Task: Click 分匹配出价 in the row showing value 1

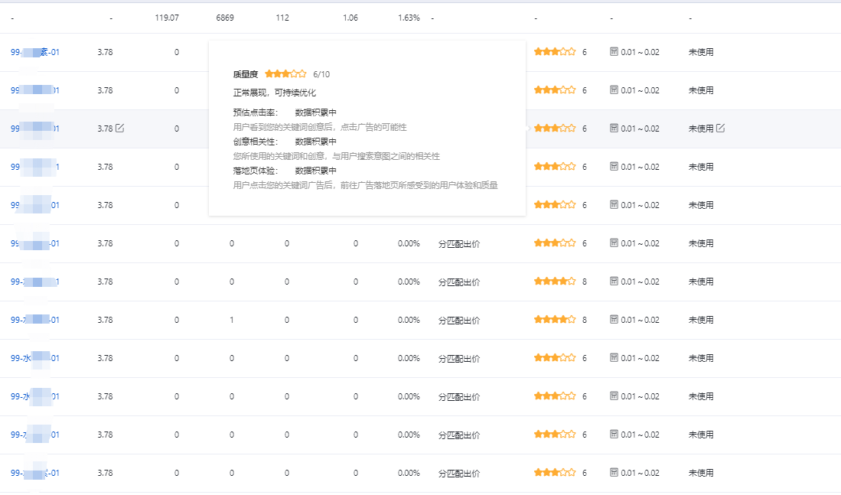Action: pos(459,320)
